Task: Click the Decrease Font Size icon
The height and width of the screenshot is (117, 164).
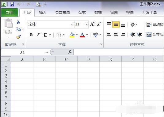Action: [x=99, y=24]
